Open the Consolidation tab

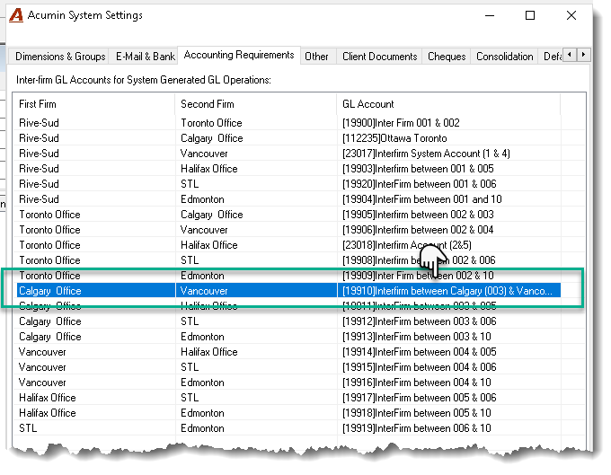point(505,57)
